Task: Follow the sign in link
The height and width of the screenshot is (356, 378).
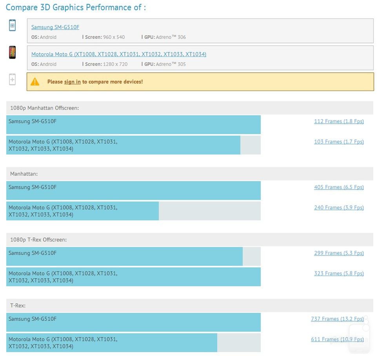Action: click(x=72, y=82)
